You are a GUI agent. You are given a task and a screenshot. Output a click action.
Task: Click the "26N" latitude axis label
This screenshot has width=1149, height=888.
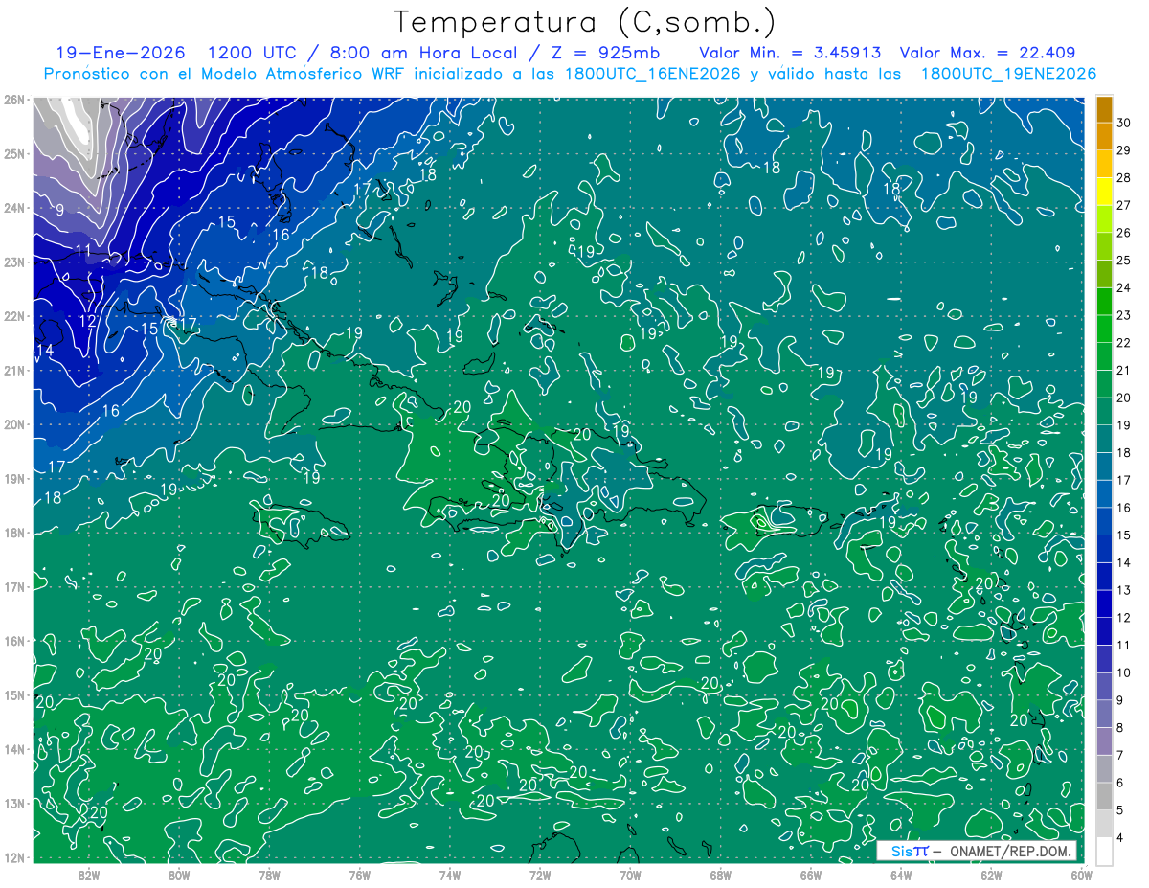(13, 99)
